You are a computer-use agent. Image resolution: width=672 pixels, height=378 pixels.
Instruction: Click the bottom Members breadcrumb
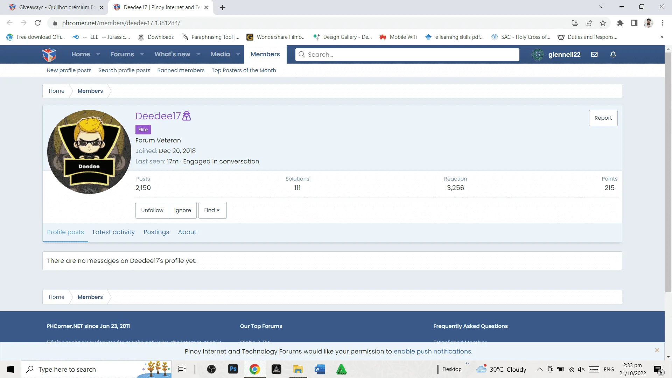click(90, 297)
